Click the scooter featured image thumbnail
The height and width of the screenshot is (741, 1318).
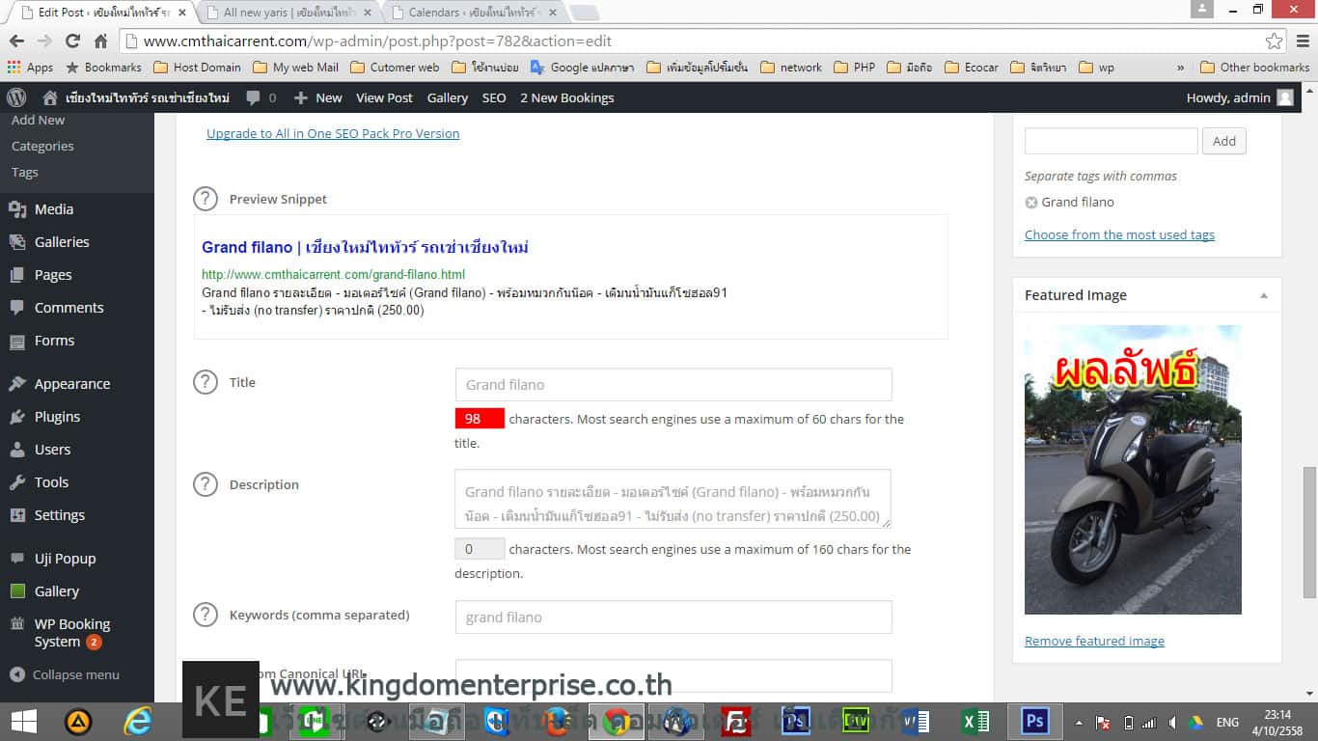[1133, 470]
